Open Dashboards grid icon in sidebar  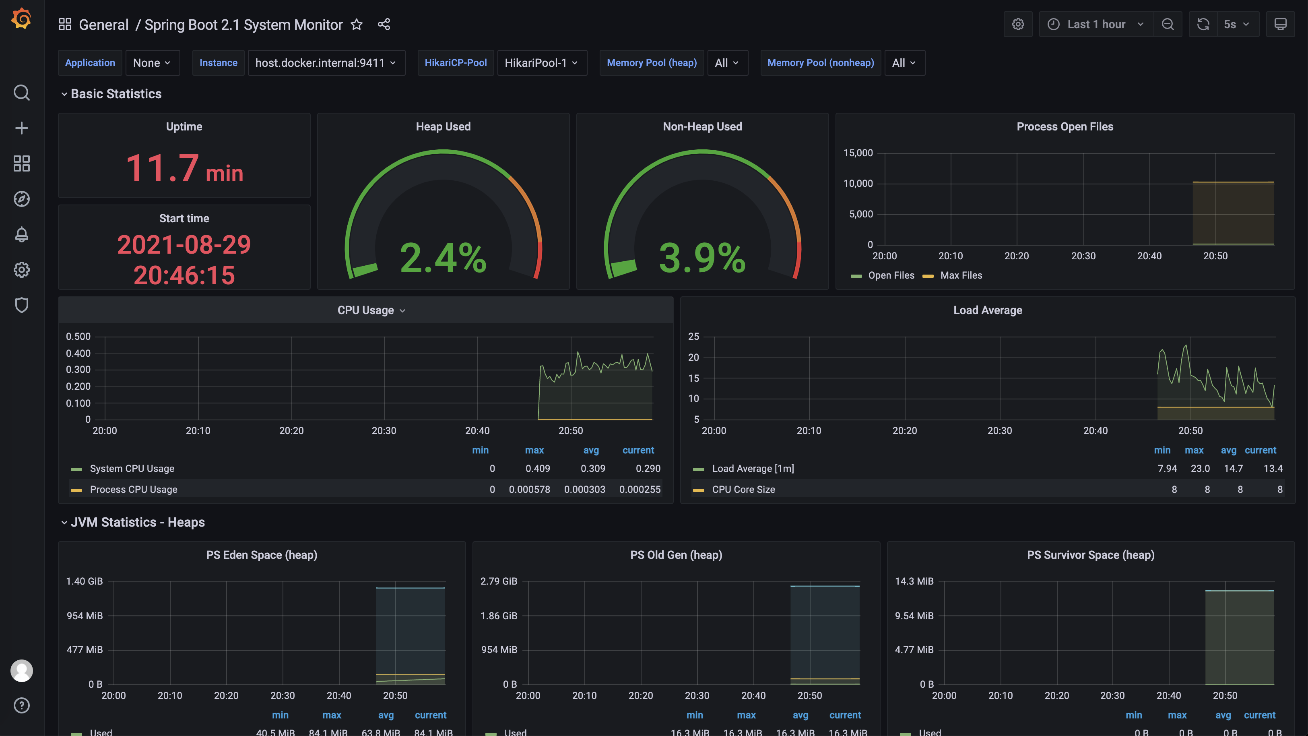(21, 163)
